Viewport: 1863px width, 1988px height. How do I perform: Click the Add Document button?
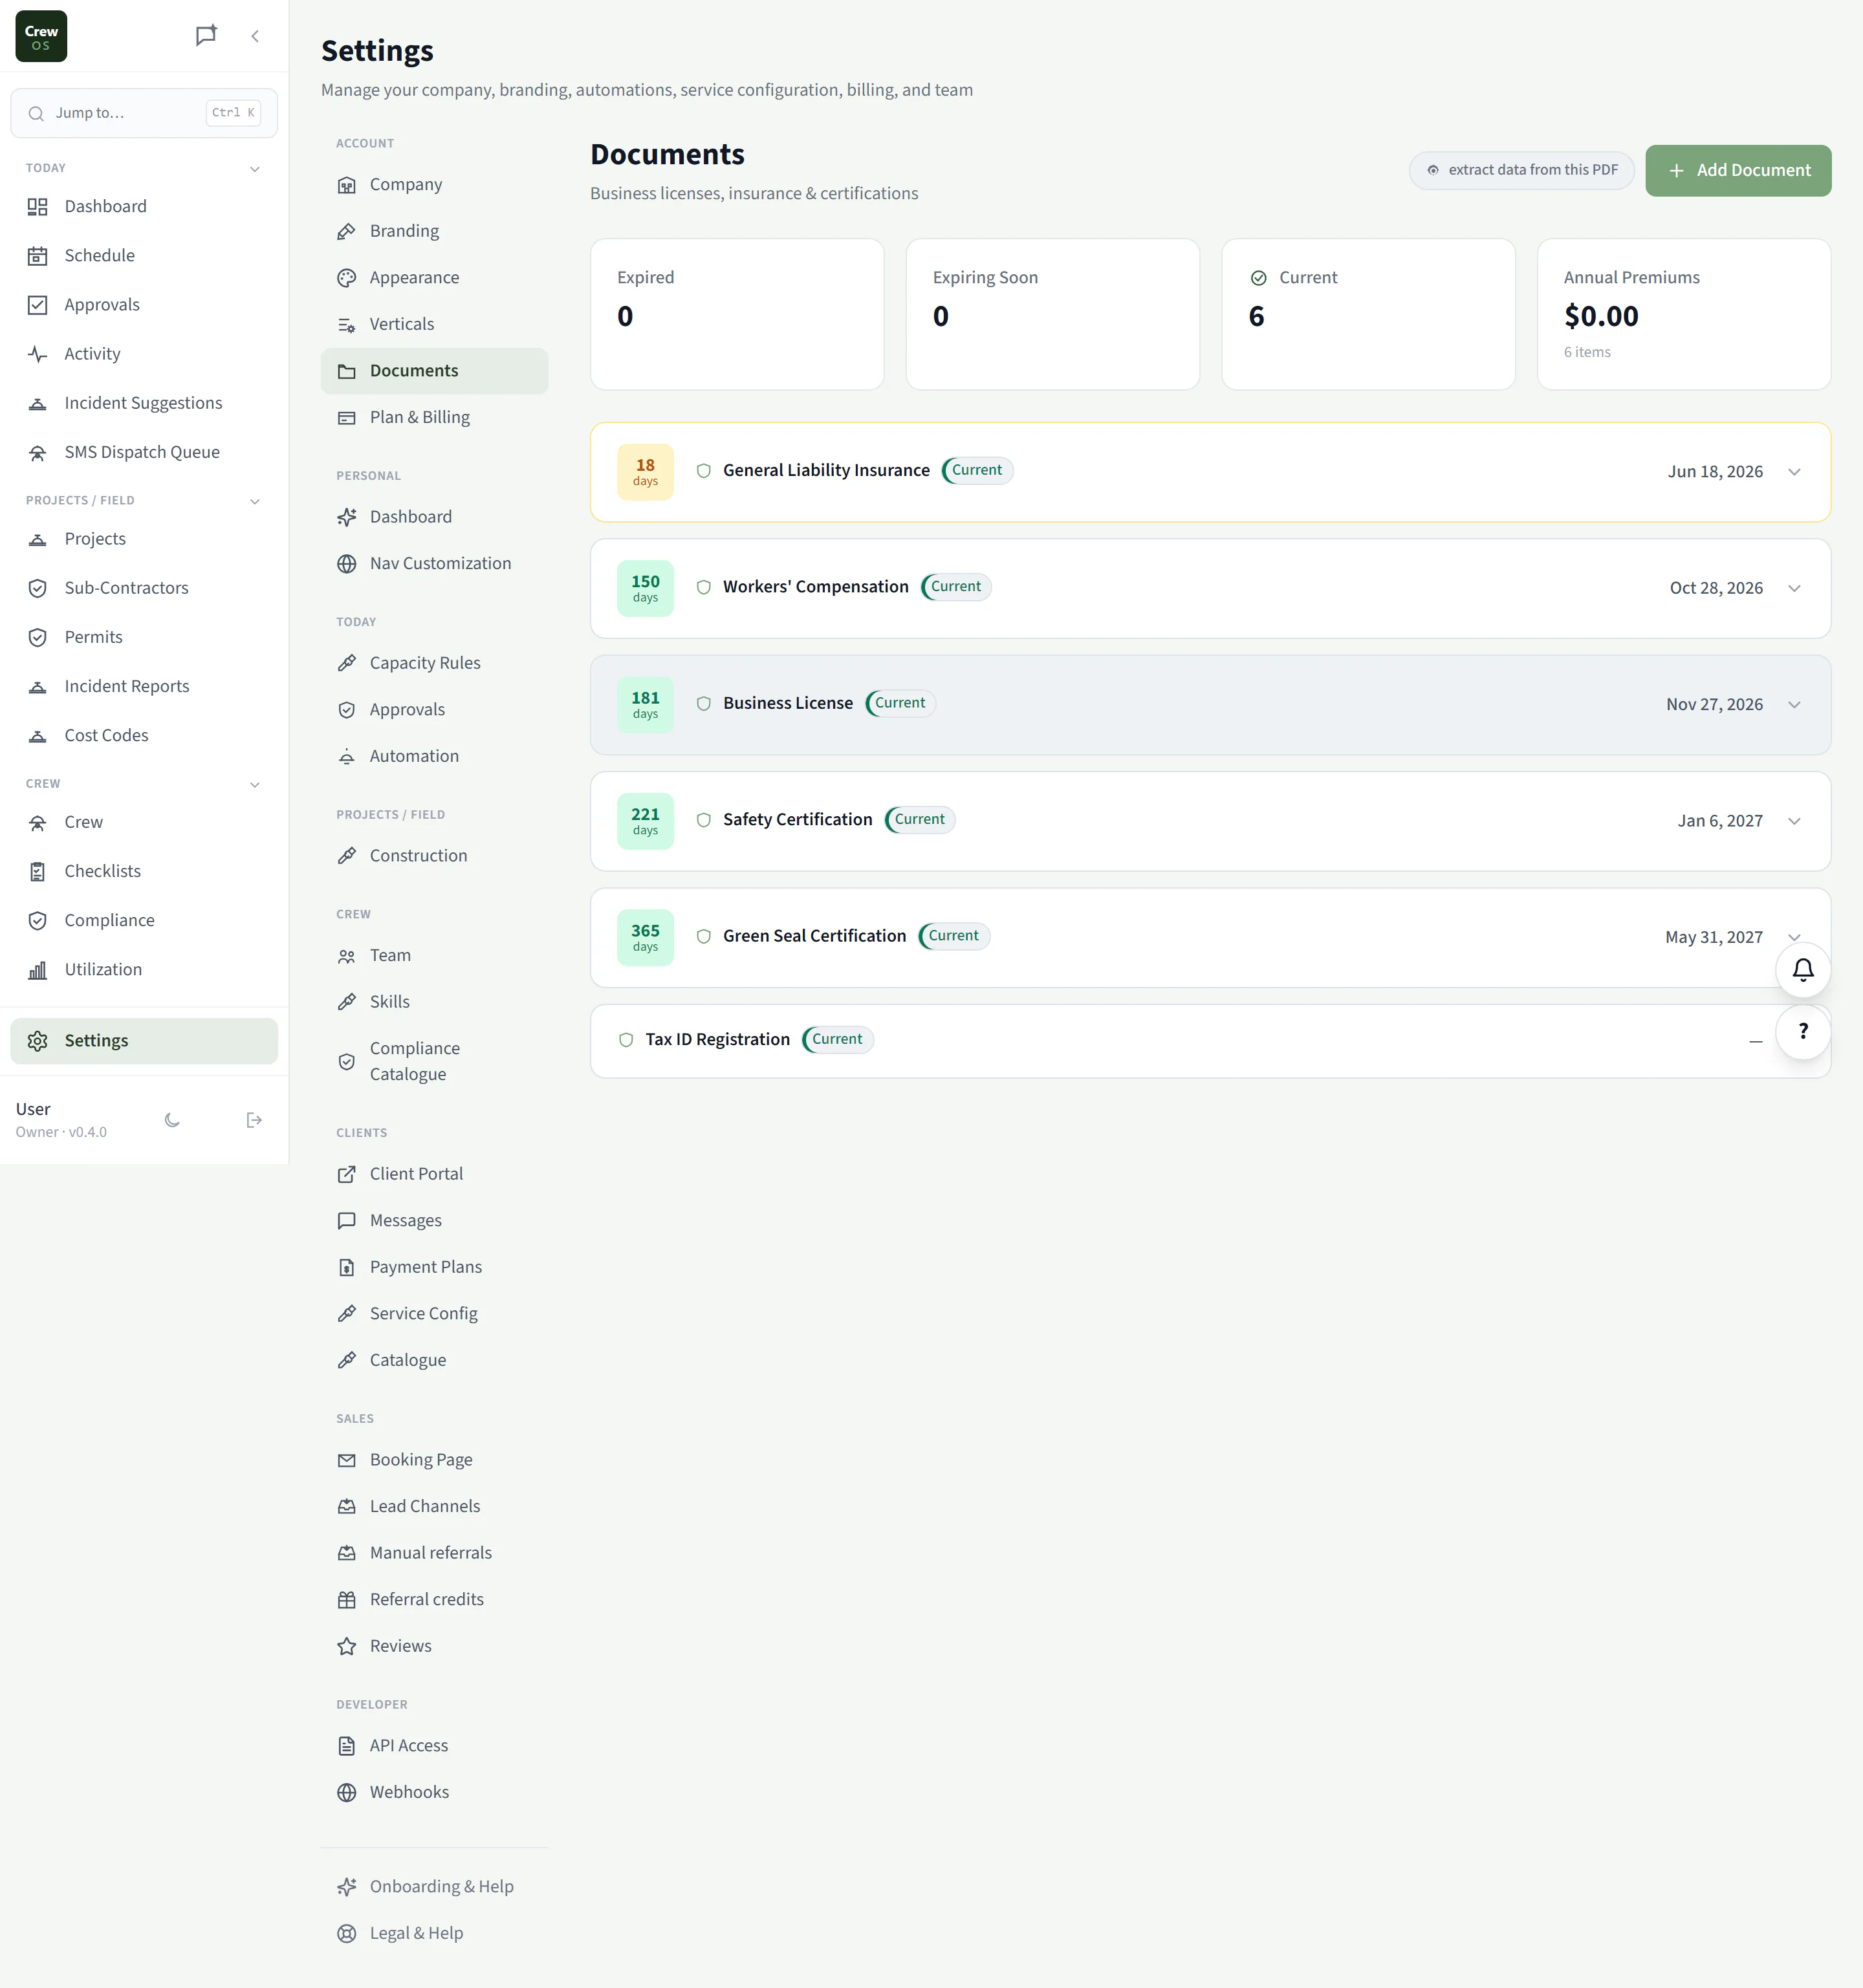pyautogui.click(x=1738, y=171)
